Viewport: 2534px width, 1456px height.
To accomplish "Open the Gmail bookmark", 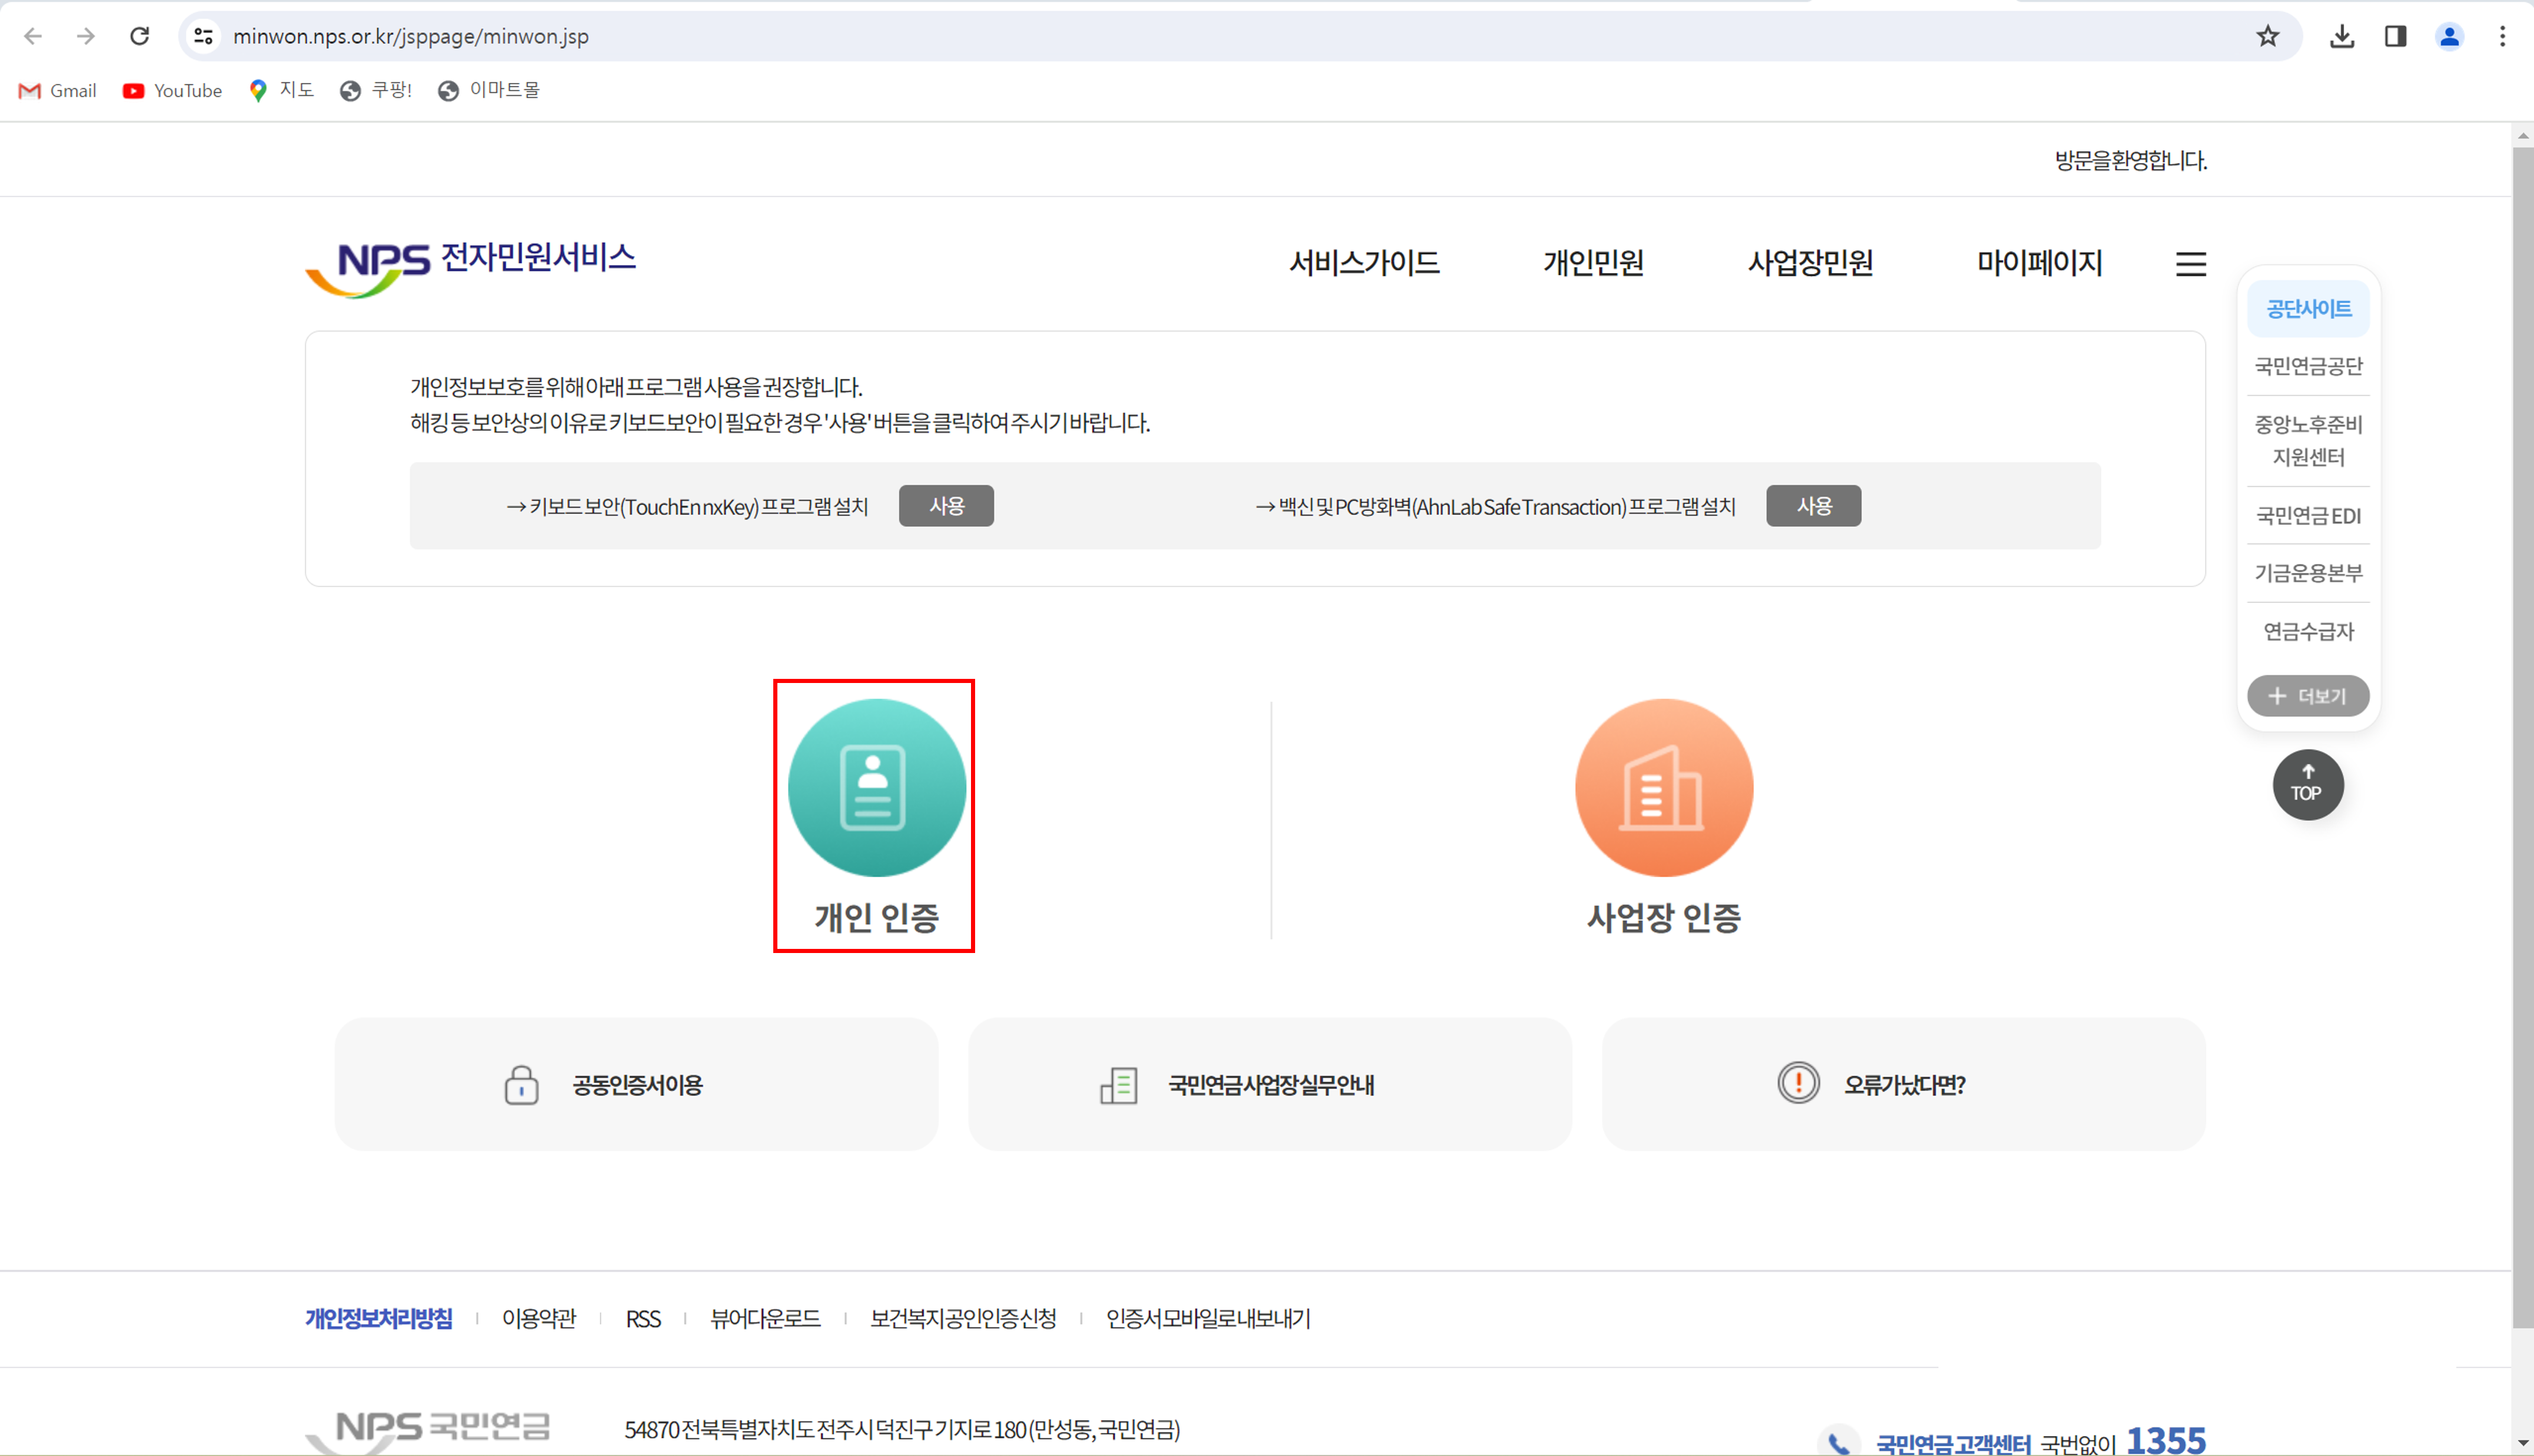I will [x=56, y=90].
